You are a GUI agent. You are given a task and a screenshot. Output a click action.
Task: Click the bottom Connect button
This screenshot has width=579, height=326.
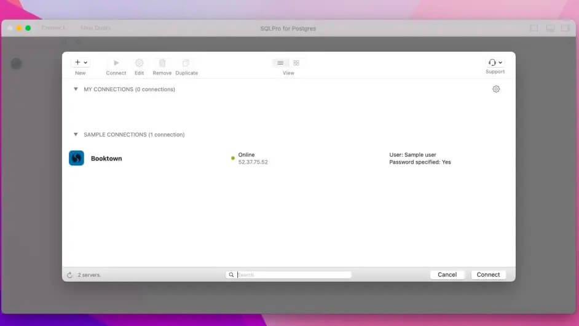pos(488,274)
